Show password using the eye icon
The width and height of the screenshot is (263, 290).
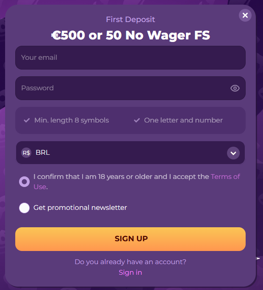pyautogui.click(x=235, y=88)
